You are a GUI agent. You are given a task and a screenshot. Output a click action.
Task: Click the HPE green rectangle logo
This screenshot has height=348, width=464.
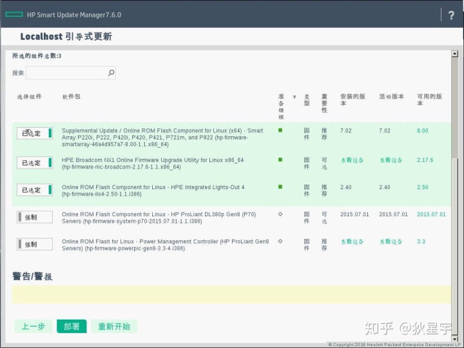[14, 14]
